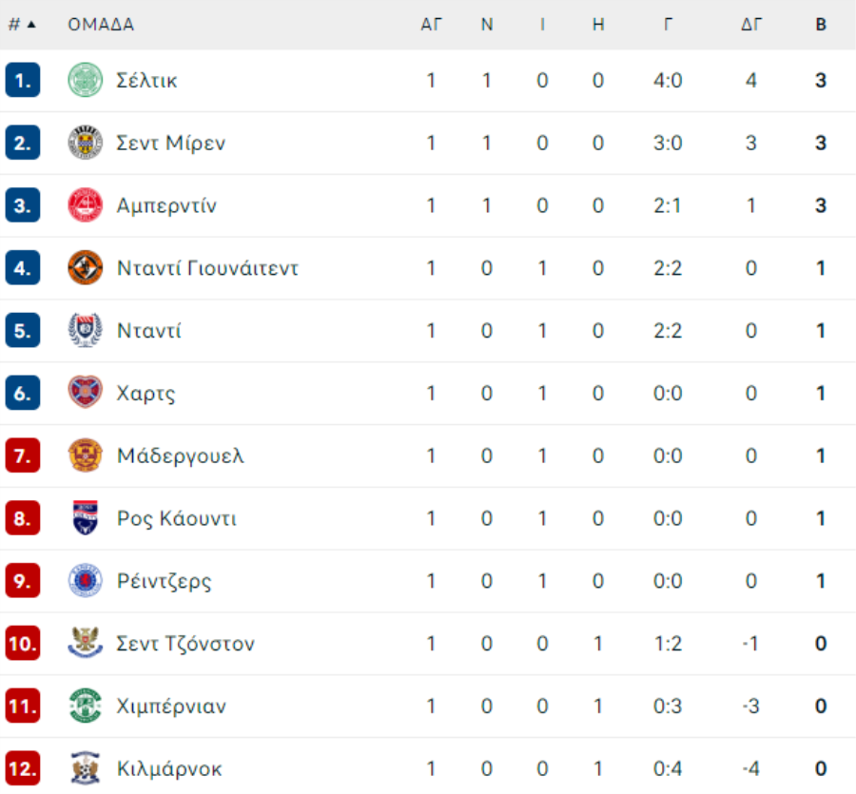The height and width of the screenshot is (794, 856).
Task: Click the Celtic club crest
Action: tap(86, 80)
